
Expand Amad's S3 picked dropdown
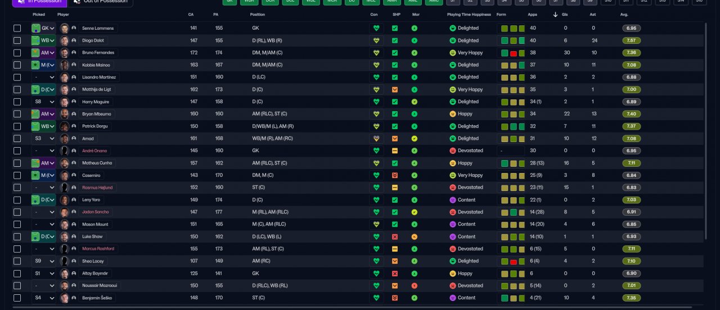click(x=43, y=138)
